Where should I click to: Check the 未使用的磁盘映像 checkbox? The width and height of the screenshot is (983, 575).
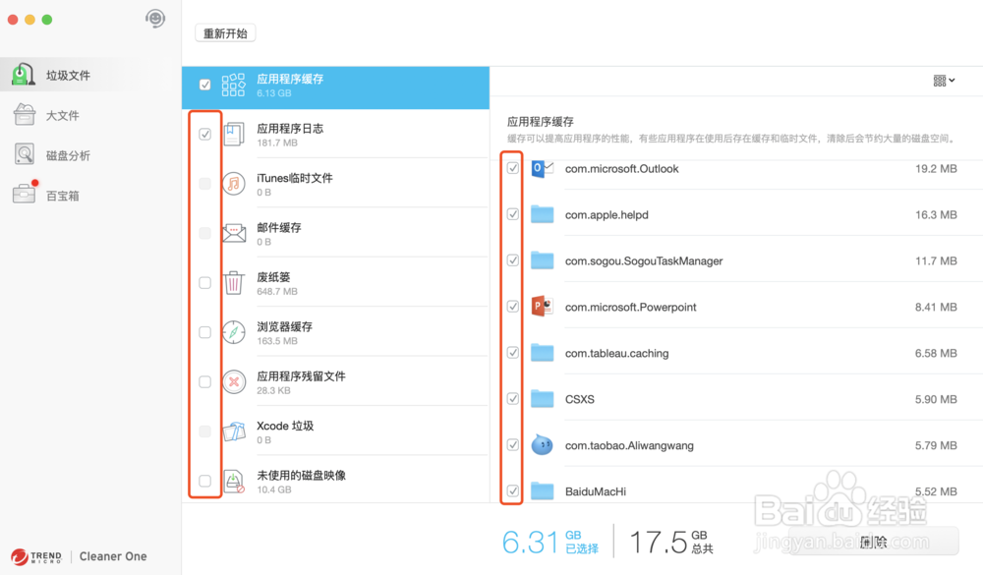click(x=205, y=481)
